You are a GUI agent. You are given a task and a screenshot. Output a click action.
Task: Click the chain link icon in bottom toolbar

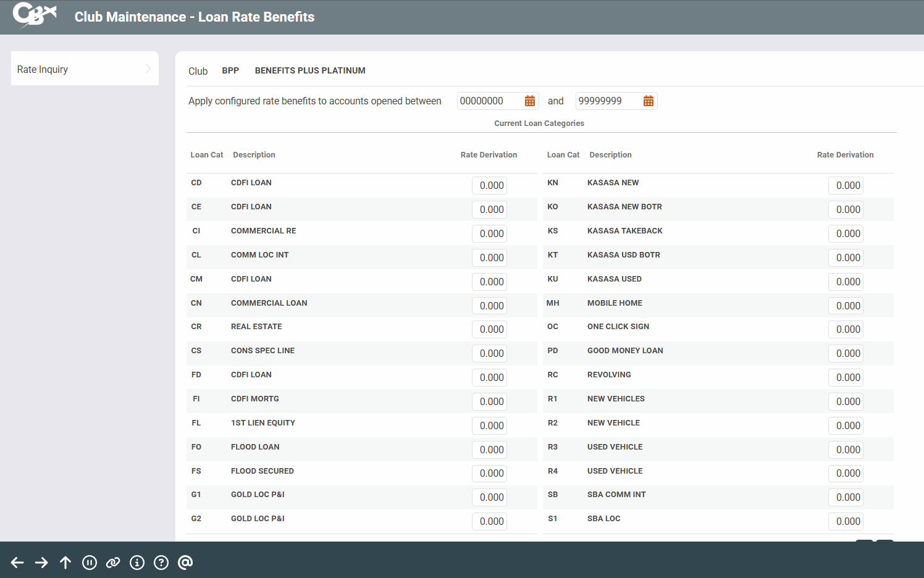coord(113,563)
